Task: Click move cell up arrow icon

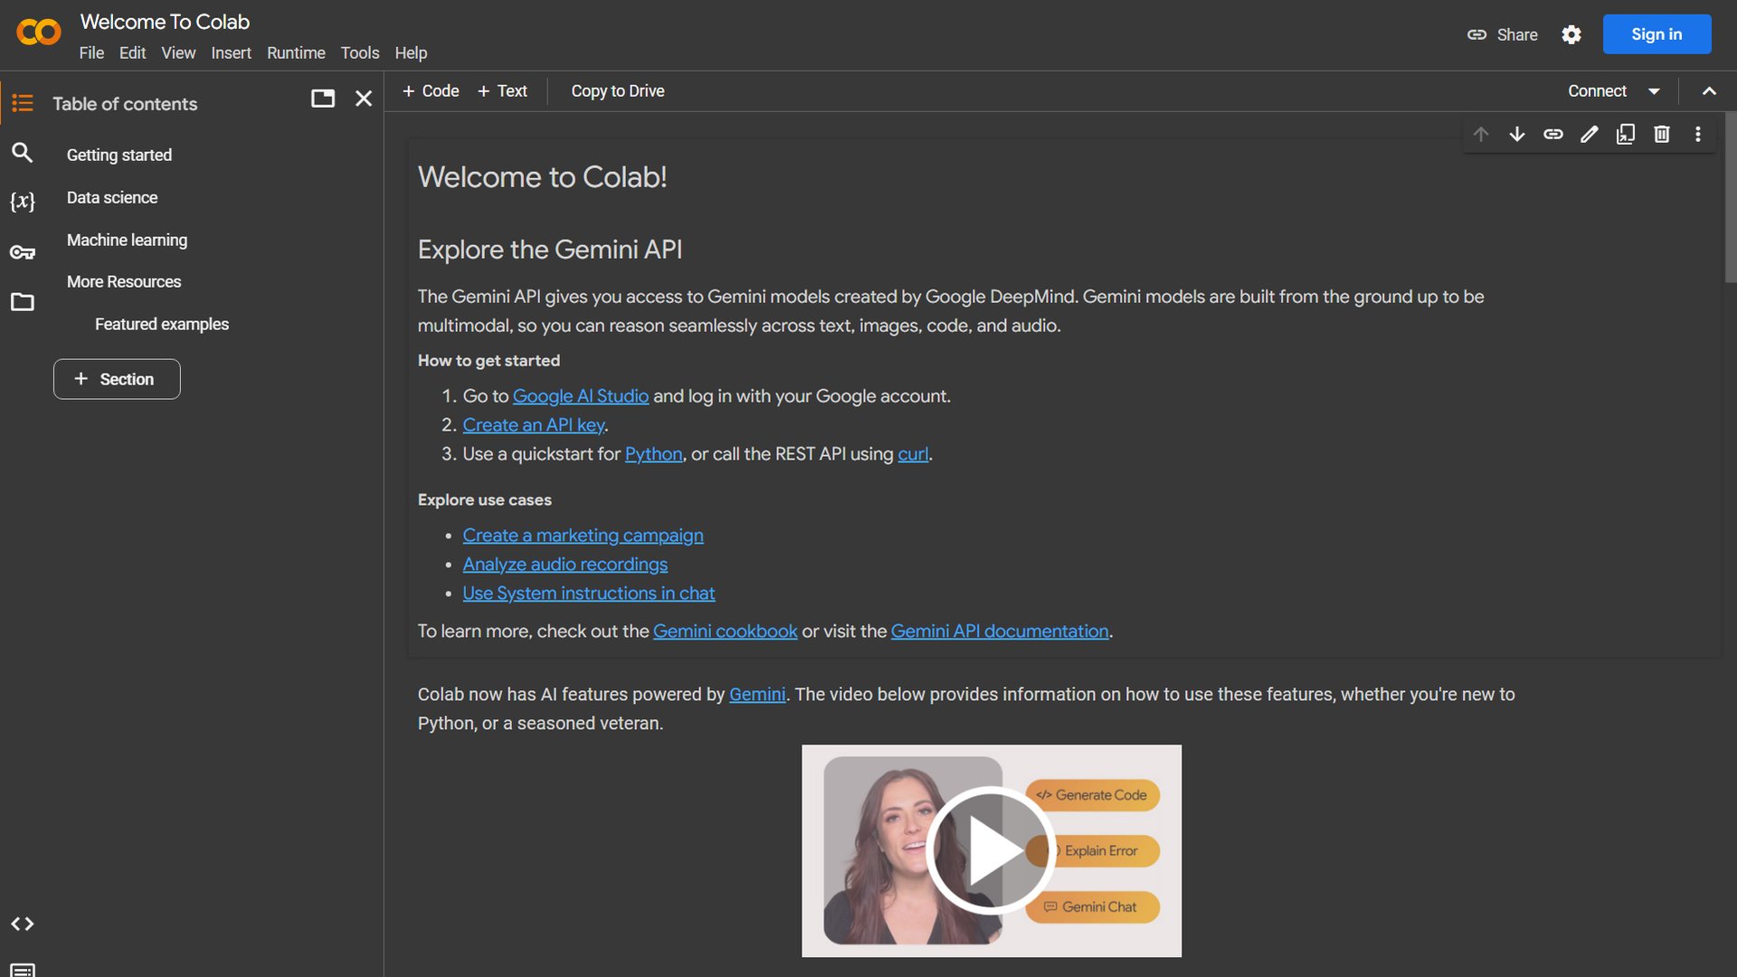Action: (1480, 134)
